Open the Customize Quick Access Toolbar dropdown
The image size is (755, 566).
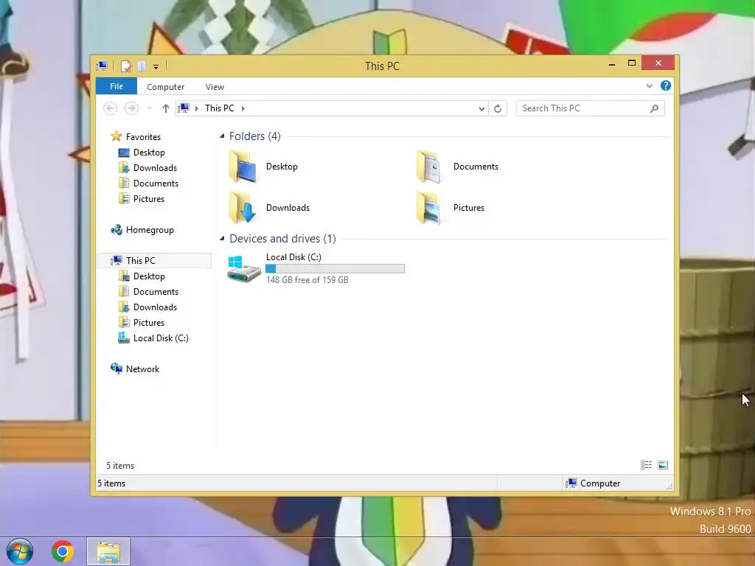tap(156, 66)
